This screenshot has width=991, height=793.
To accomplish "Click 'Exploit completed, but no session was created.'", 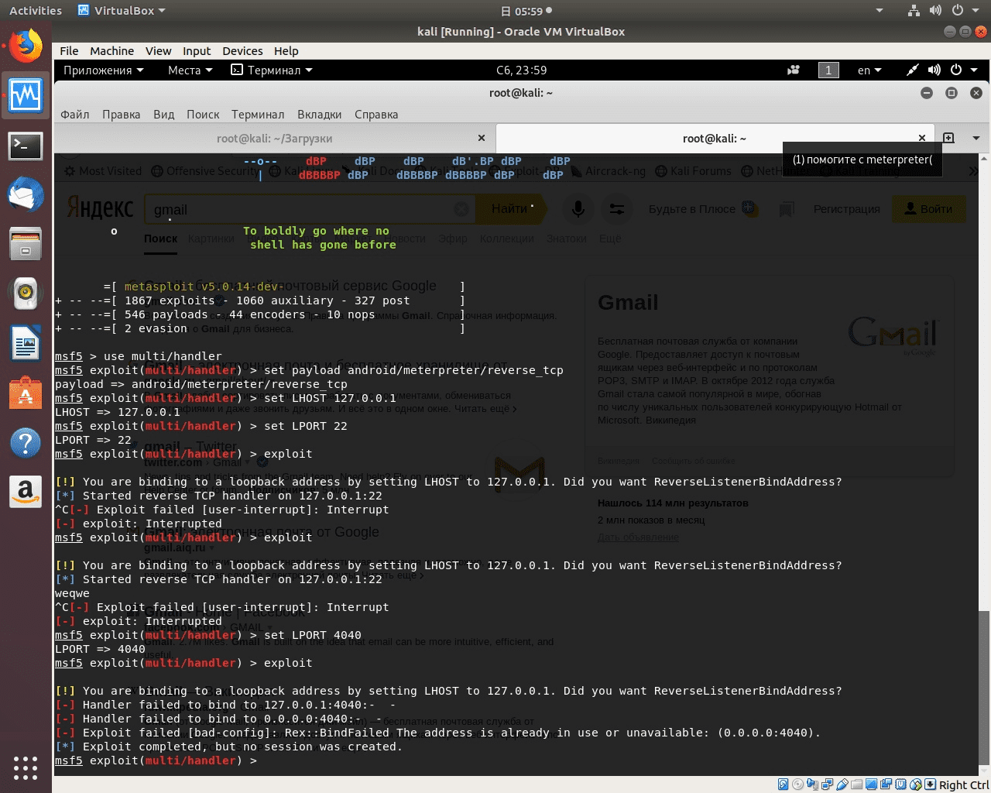I will coord(242,747).
